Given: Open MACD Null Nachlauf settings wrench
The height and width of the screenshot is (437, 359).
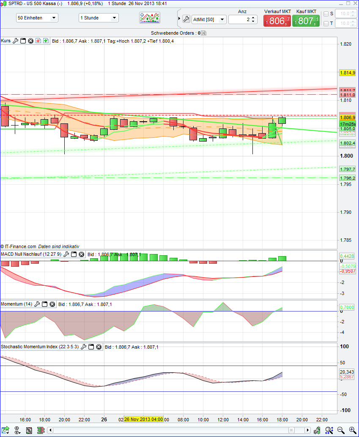Looking at the screenshot, I should pos(66,254).
